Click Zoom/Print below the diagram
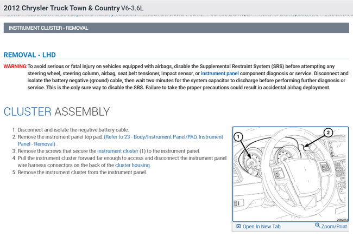 [x=334, y=227]
